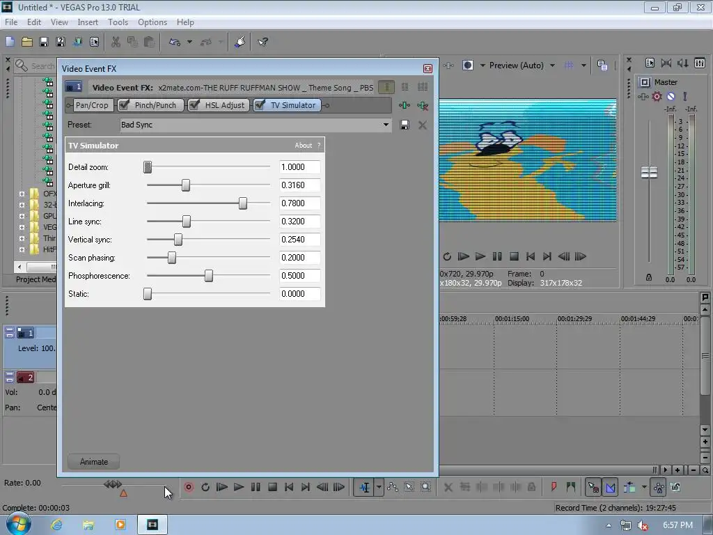The width and height of the screenshot is (713, 535).
Task: Click the Record button in main transport
Action: 189,487
